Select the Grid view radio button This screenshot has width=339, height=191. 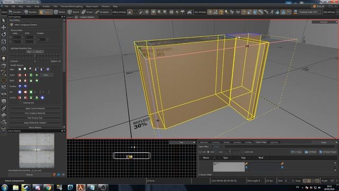208,152
